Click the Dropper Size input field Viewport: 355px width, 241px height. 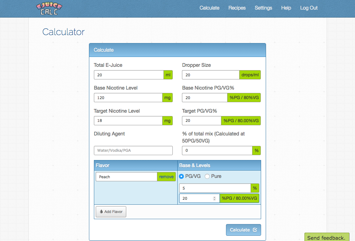(x=211, y=75)
